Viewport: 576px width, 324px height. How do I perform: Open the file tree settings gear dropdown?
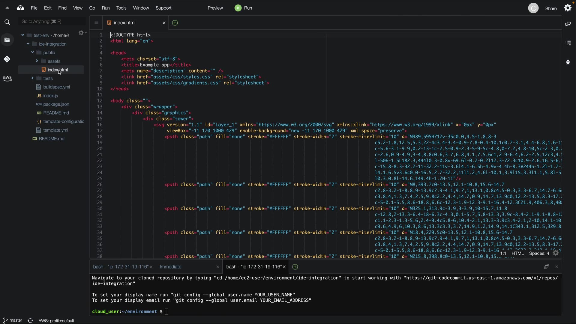(x=82, y=33)
